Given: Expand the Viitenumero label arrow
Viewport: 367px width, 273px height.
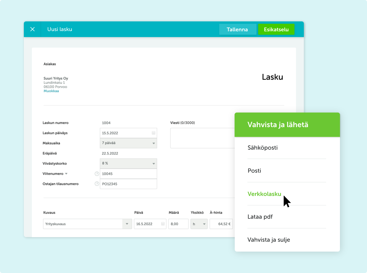Looking at the screenshot, I should pyautogui.click(x=66, y=174).
